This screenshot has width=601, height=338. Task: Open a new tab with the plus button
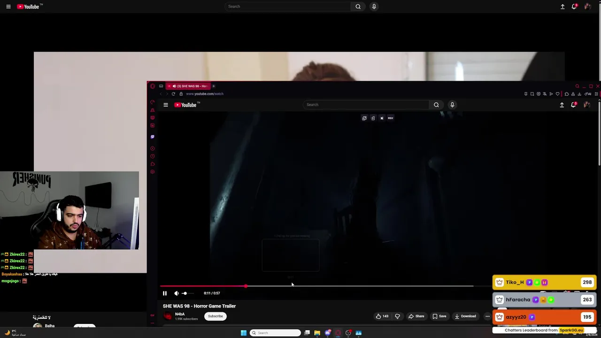(214, 86)
